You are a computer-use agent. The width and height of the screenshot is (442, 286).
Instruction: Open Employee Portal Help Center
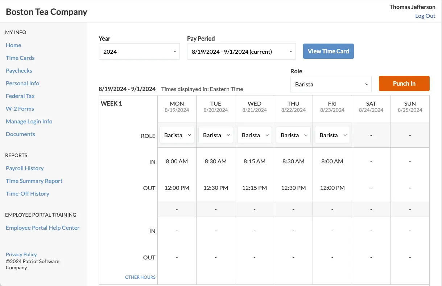[43, 228]
